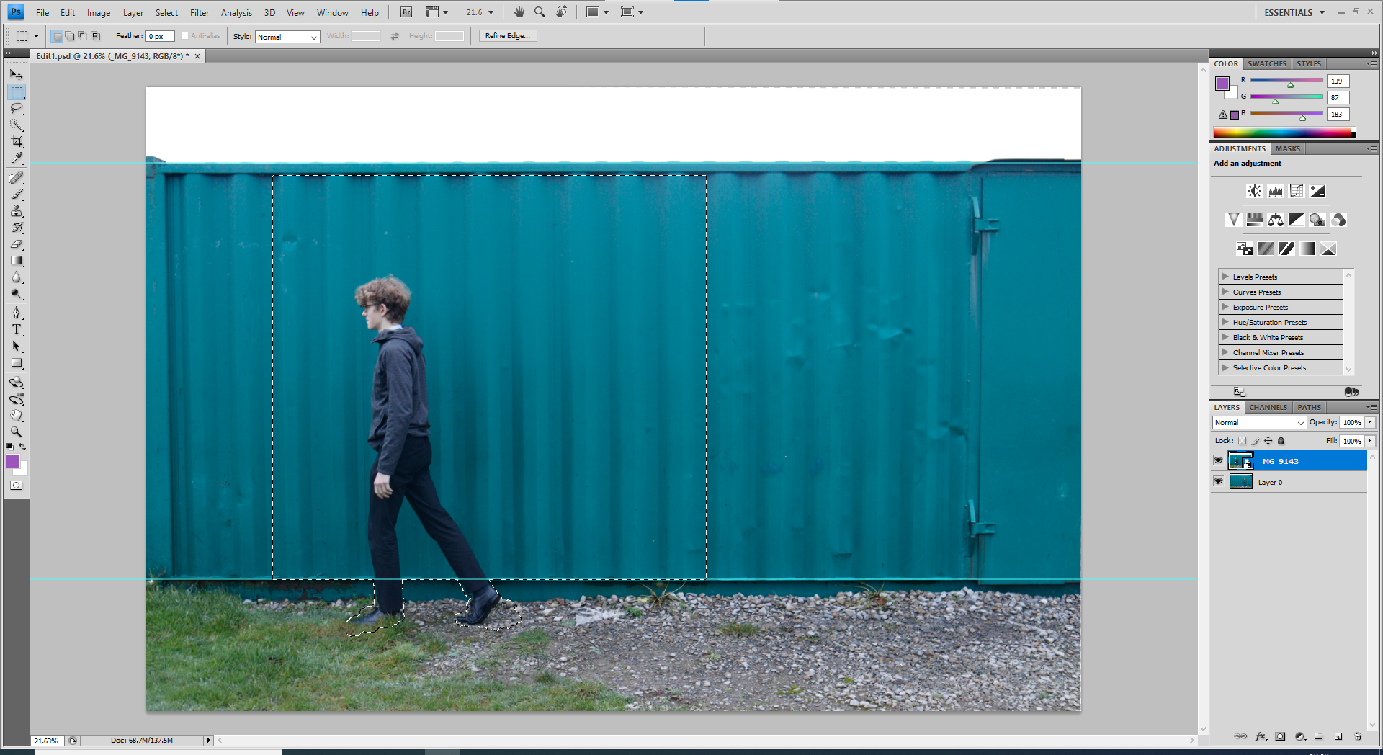Expand Hue/Saturation Presets
The width and height of the screenshot is (1383, 755).
1225,322
